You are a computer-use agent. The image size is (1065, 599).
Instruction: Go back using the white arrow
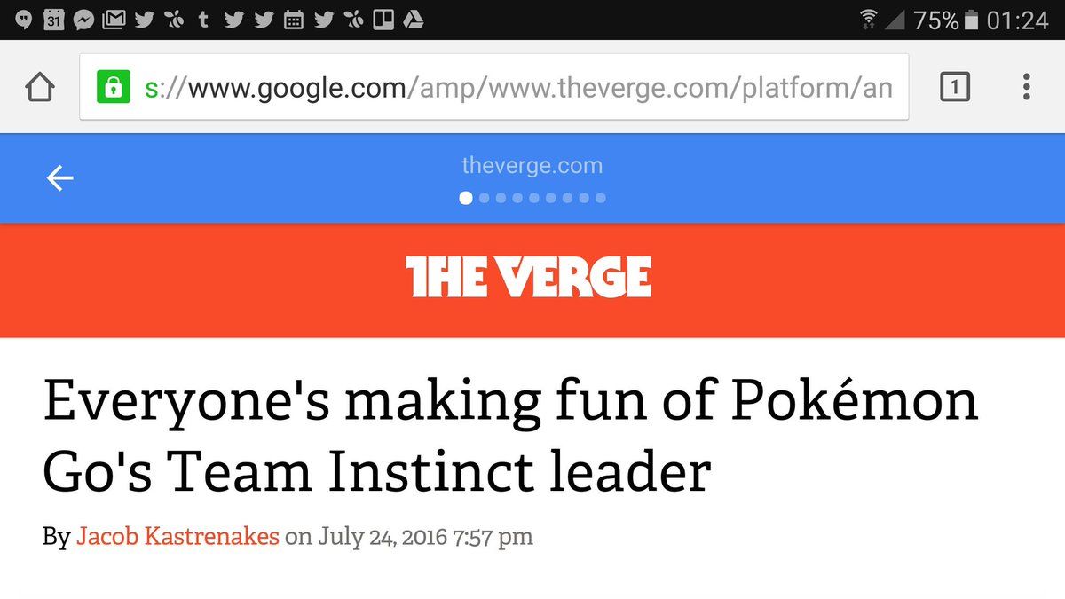coord(60,178)
